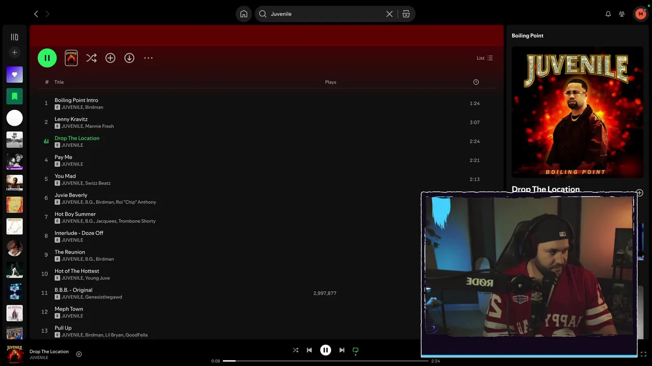Open Mannie Fresh artist link
The width and height of the screenshot is (652, 366).
pyautogui.click(x=99, y=126)
